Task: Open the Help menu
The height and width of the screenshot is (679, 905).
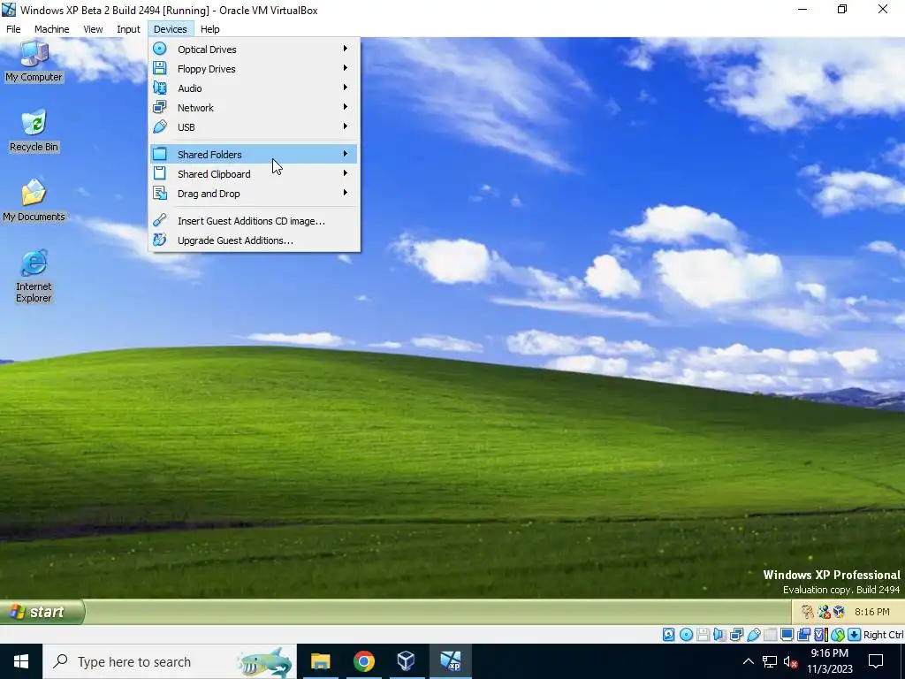Action: pyautogui.click(x=210, y=29)
